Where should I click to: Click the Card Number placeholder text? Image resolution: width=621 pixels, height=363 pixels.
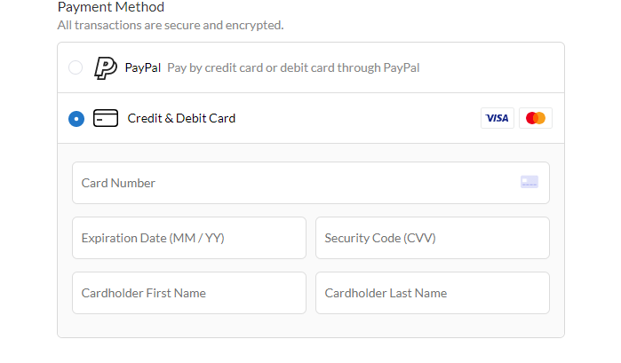pos(118,183)
